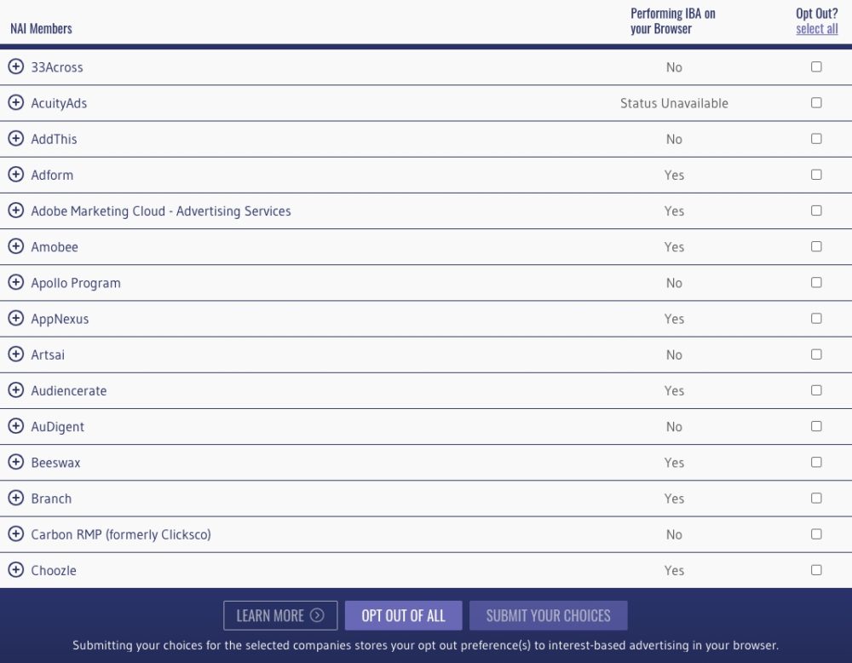
Task: Click the Yes status for Adform
Action: point(674,175)
